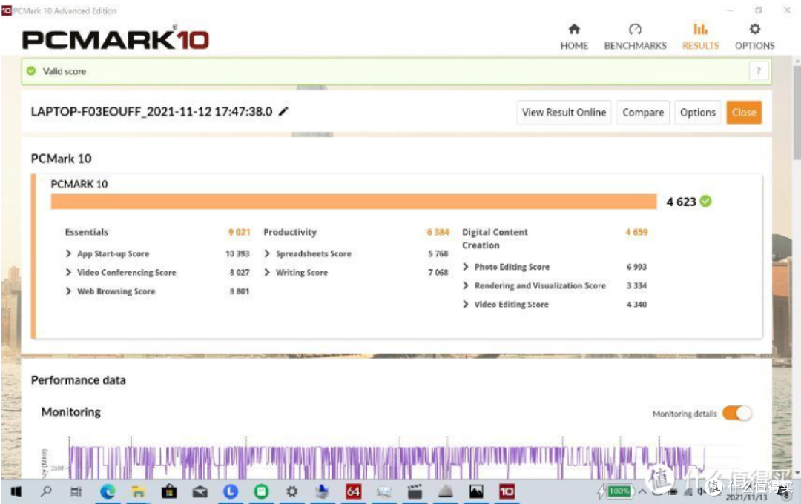Open Task View from the taskbar
Screen dimensions: 801x504
(76, 491)
